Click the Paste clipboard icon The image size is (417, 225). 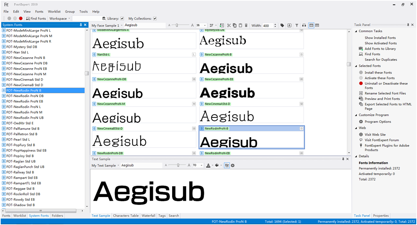[241, 25]
